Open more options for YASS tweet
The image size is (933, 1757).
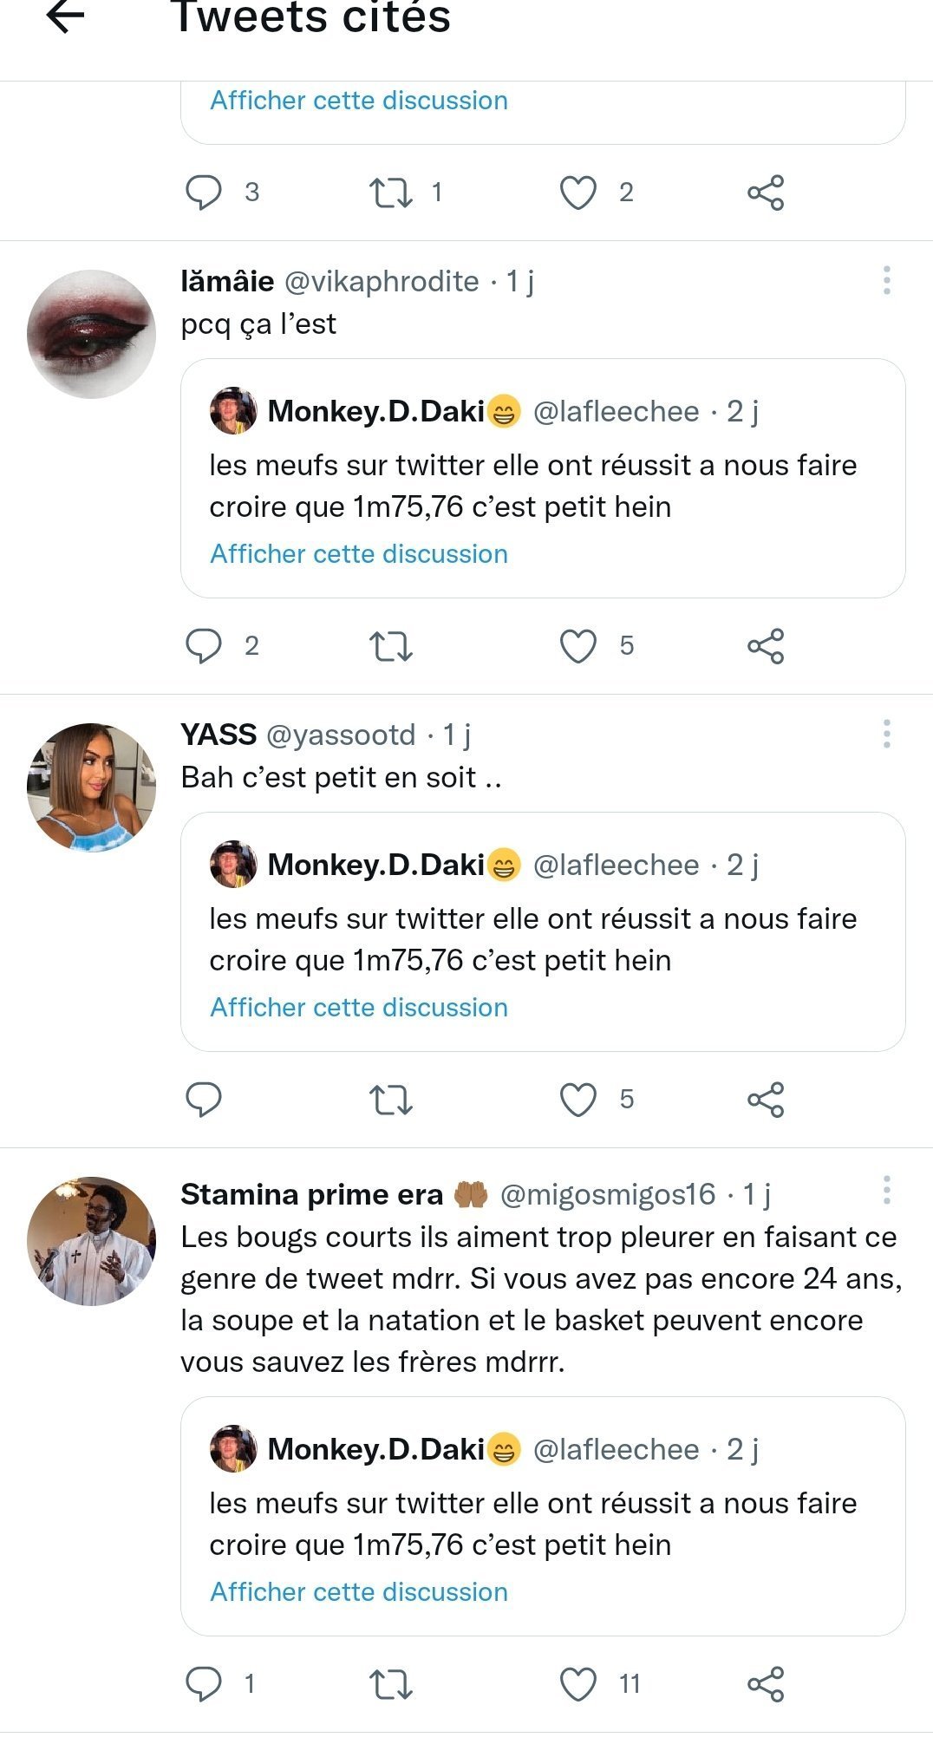(x=886, y=734)
